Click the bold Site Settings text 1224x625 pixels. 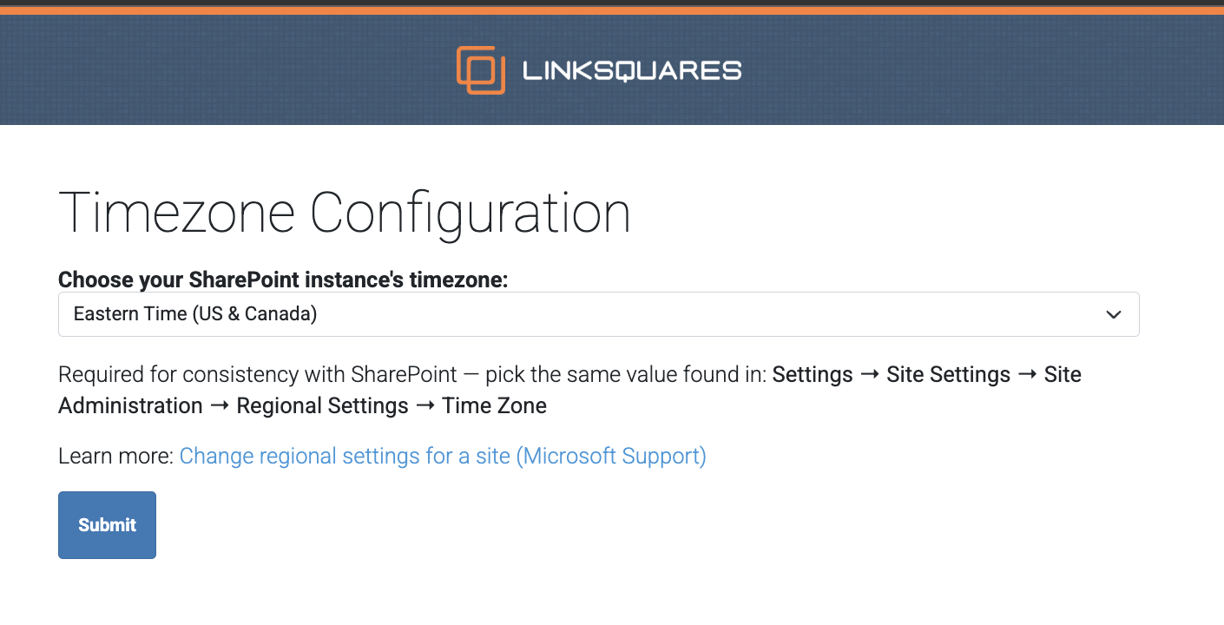948,375
